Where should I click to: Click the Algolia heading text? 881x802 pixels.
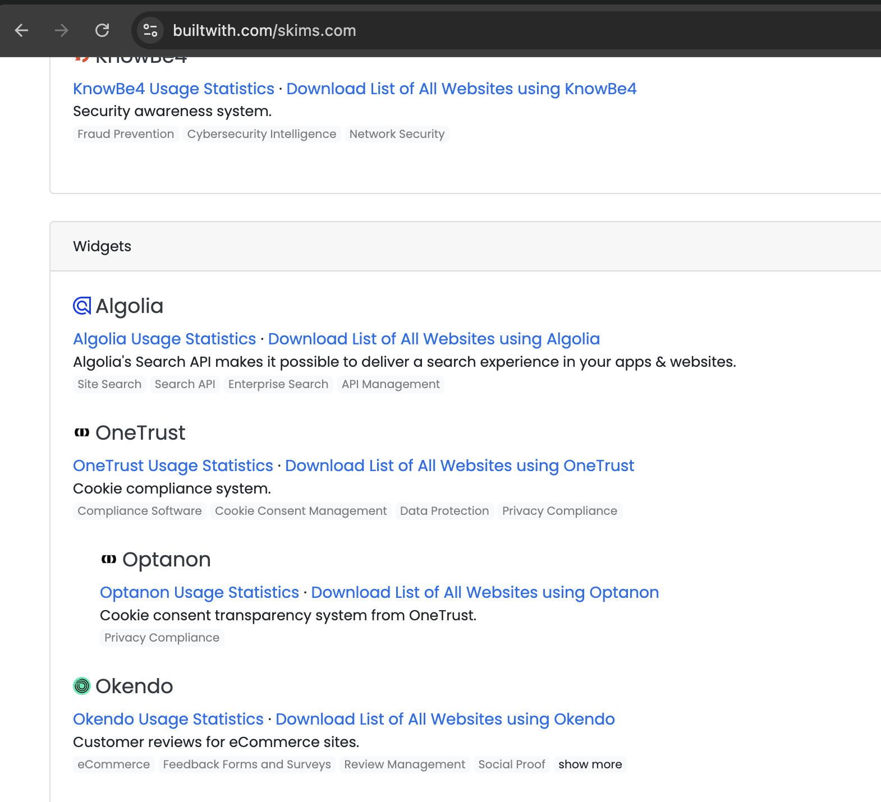[130, 306]
